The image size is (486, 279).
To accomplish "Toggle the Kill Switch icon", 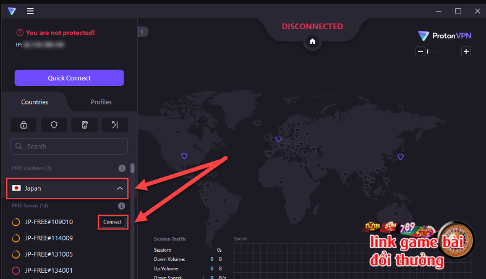I will tap(84, 125).
